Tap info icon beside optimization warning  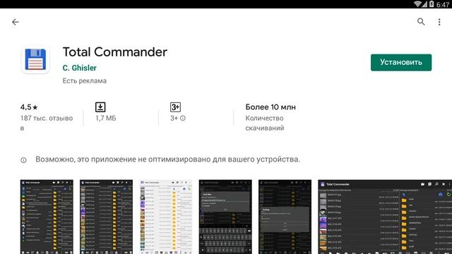pyautogui.click(x=23, y=160)
